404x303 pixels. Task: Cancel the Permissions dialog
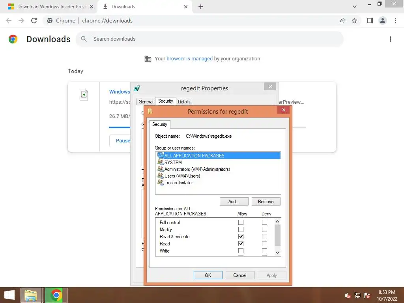coord(240,275)
